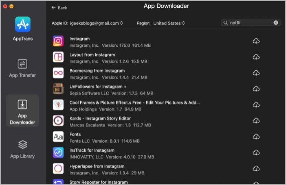Click the Fonts Aa app icon

58,137
